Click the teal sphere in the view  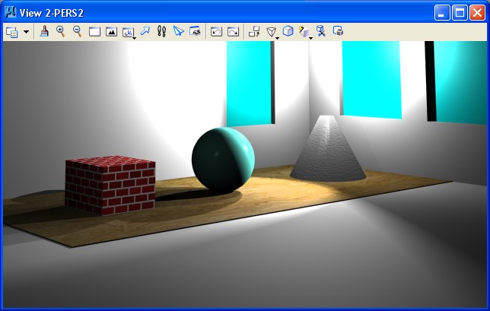tap(223, 159)
